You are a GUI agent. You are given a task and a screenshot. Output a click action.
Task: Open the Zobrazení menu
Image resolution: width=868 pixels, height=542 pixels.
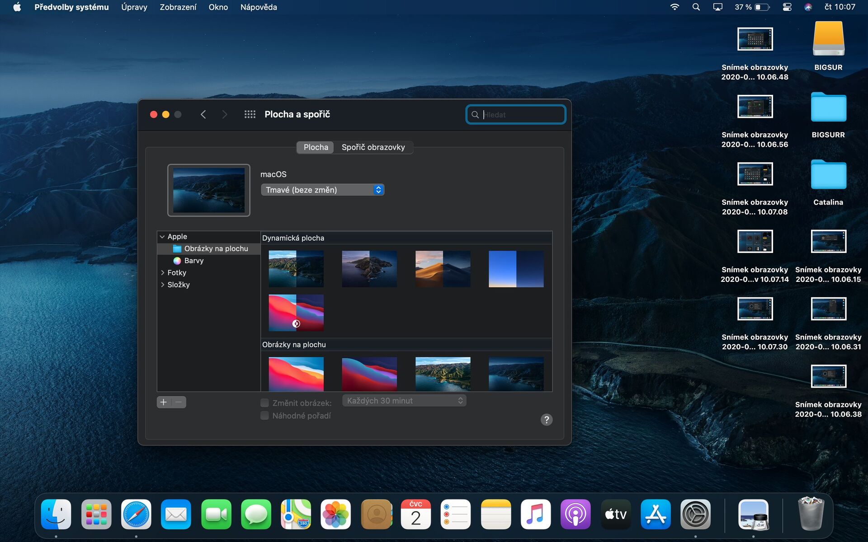pyautogui.click(x=178, y=7)
